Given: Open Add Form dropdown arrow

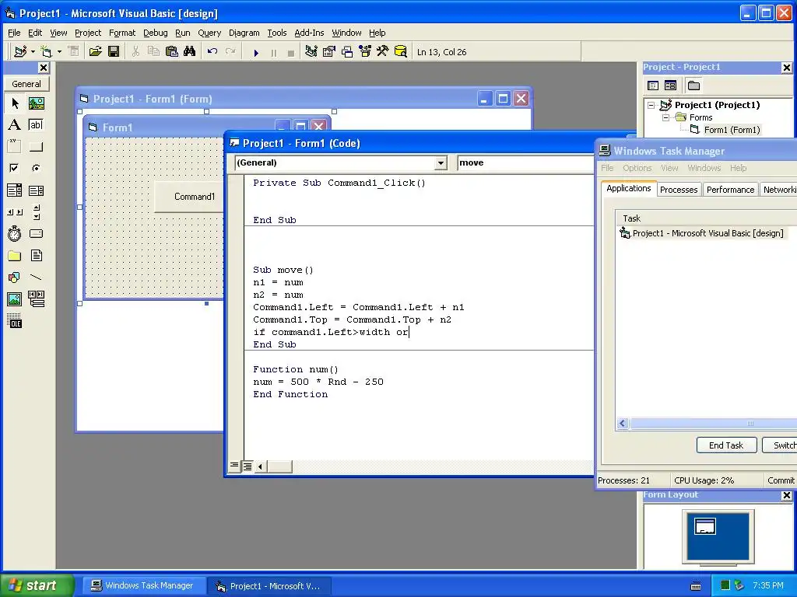Looking at the screenshot, I should [59, 52].
